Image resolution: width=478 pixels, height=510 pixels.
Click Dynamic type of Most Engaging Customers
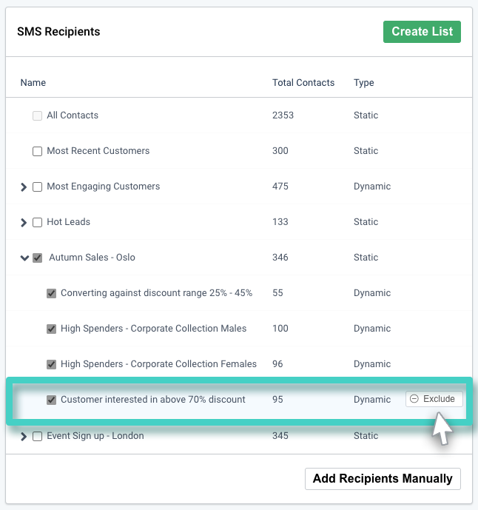(x=372, y=187)
